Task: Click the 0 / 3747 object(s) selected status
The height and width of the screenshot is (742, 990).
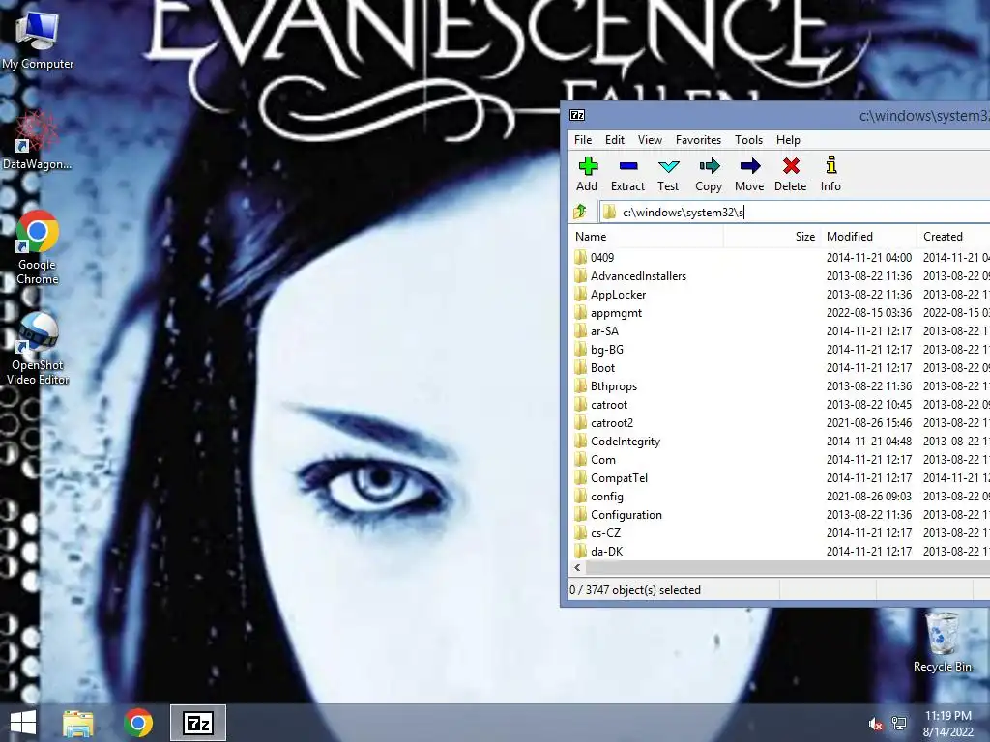Action: [634, 590]
